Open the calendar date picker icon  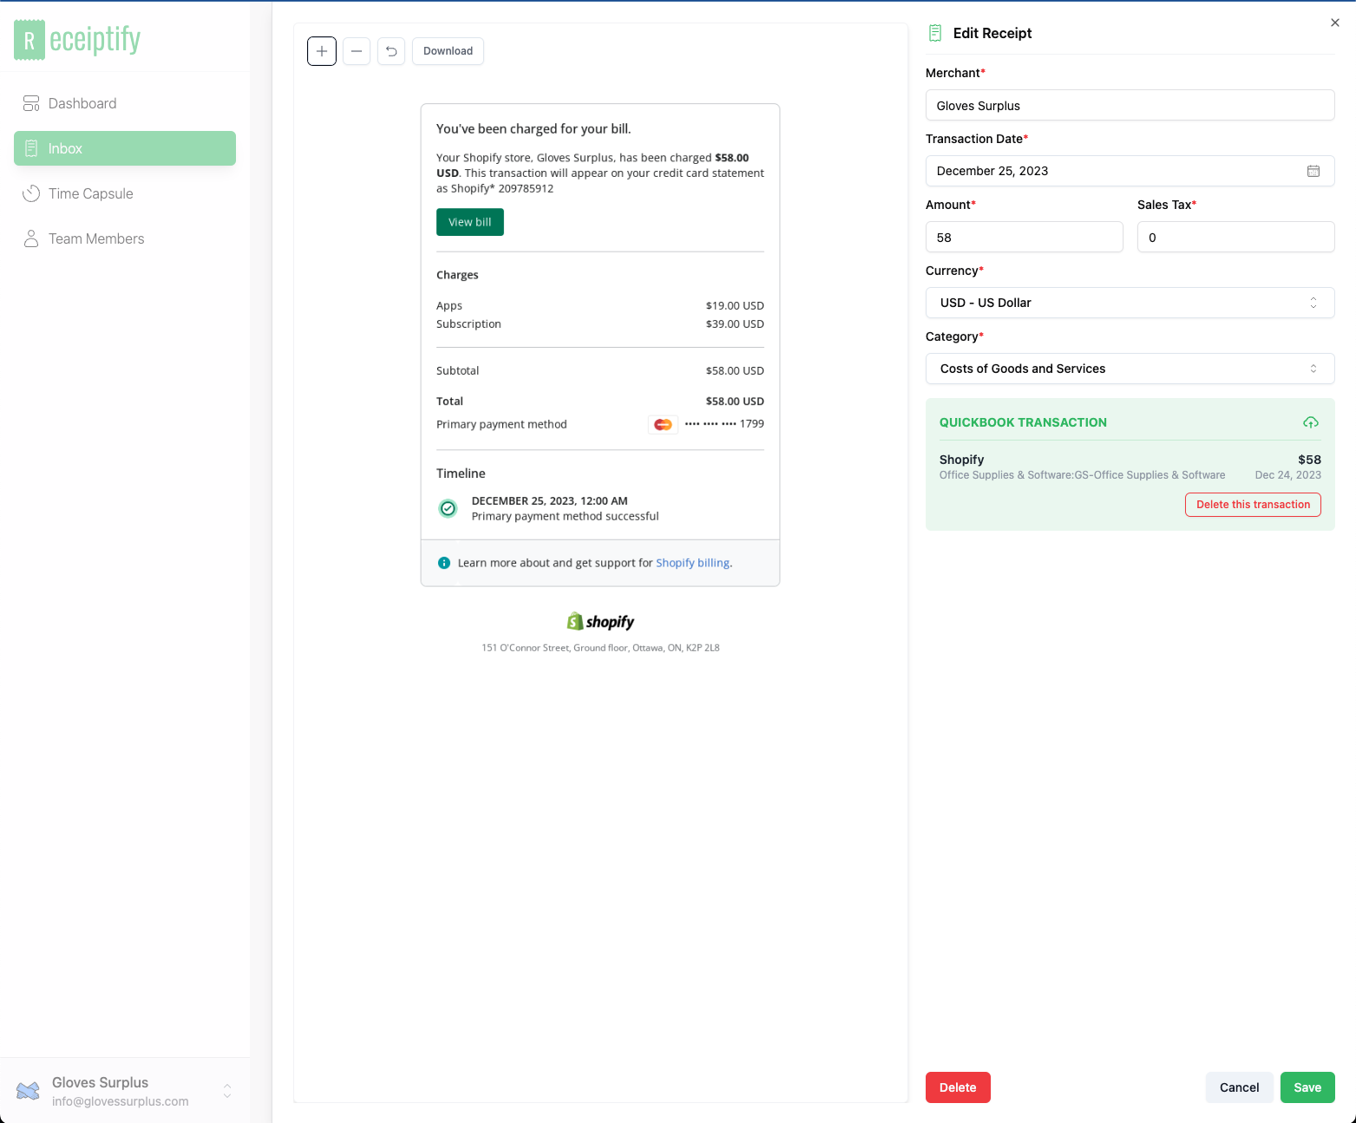point(1313,171)
